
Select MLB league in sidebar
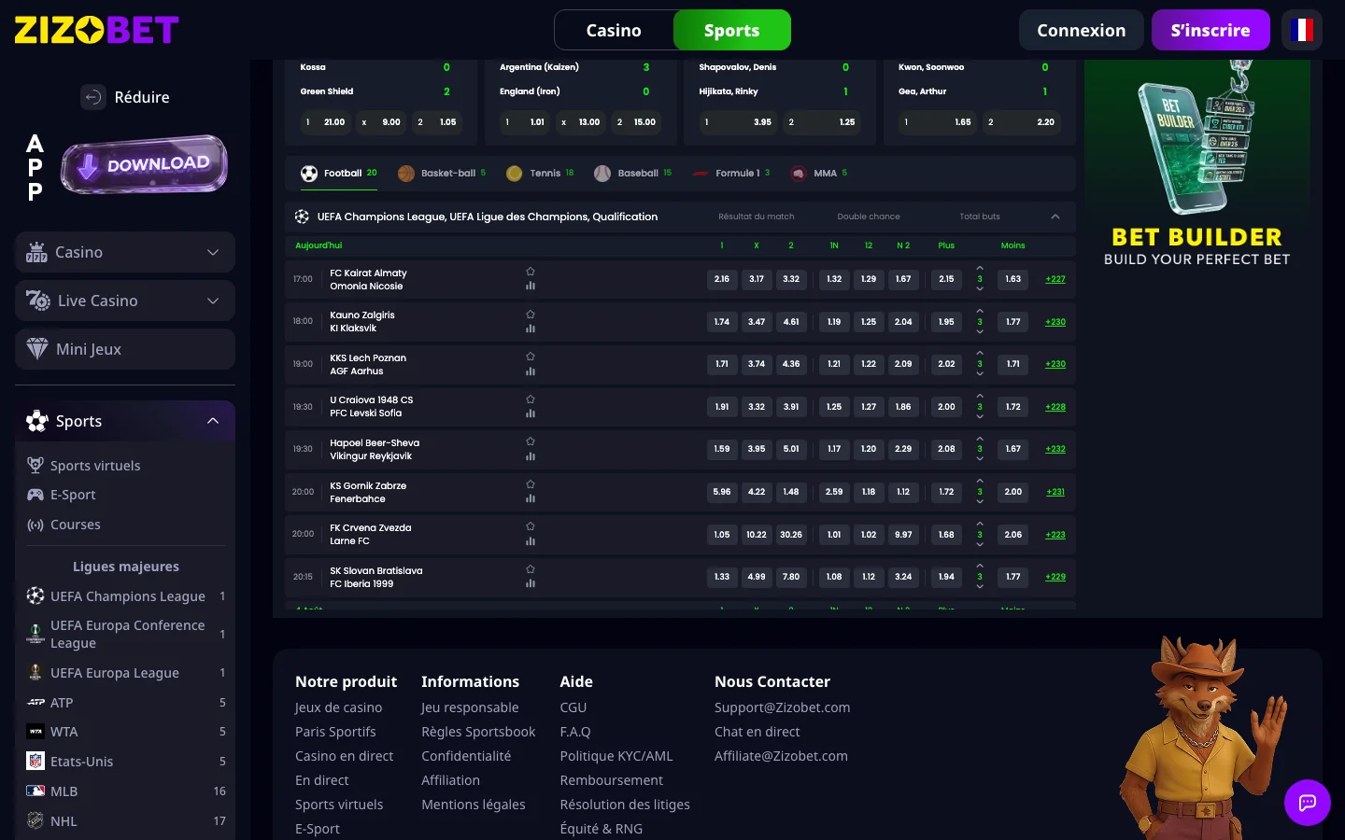point(125,791)
